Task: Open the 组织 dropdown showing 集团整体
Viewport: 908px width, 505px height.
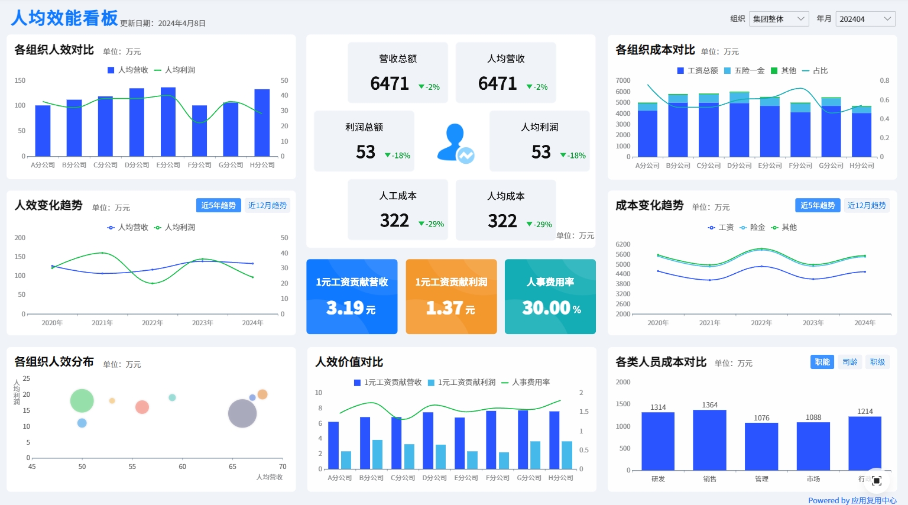Action: pyautogui.click(x=779, y=19)
